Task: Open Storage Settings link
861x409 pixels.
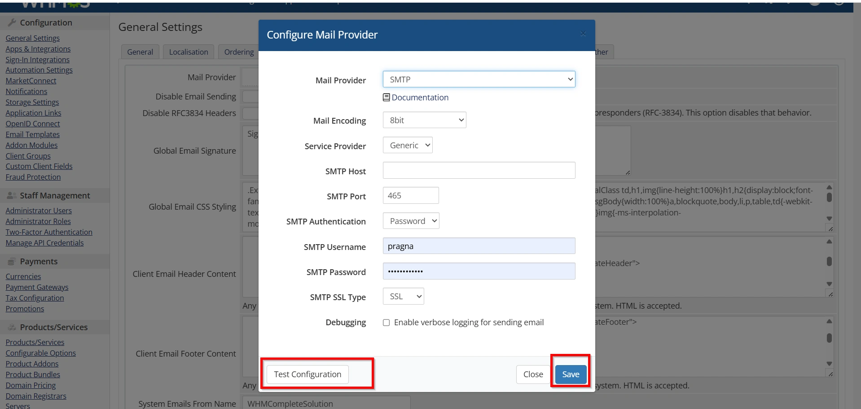Action: point(32,102)
